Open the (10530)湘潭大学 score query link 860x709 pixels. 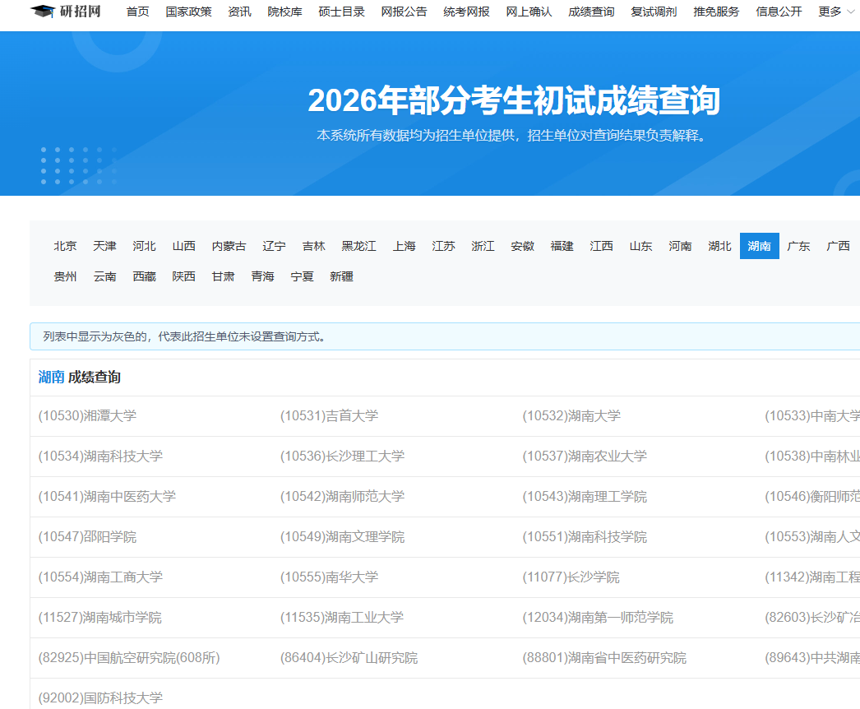click(87, 416)
